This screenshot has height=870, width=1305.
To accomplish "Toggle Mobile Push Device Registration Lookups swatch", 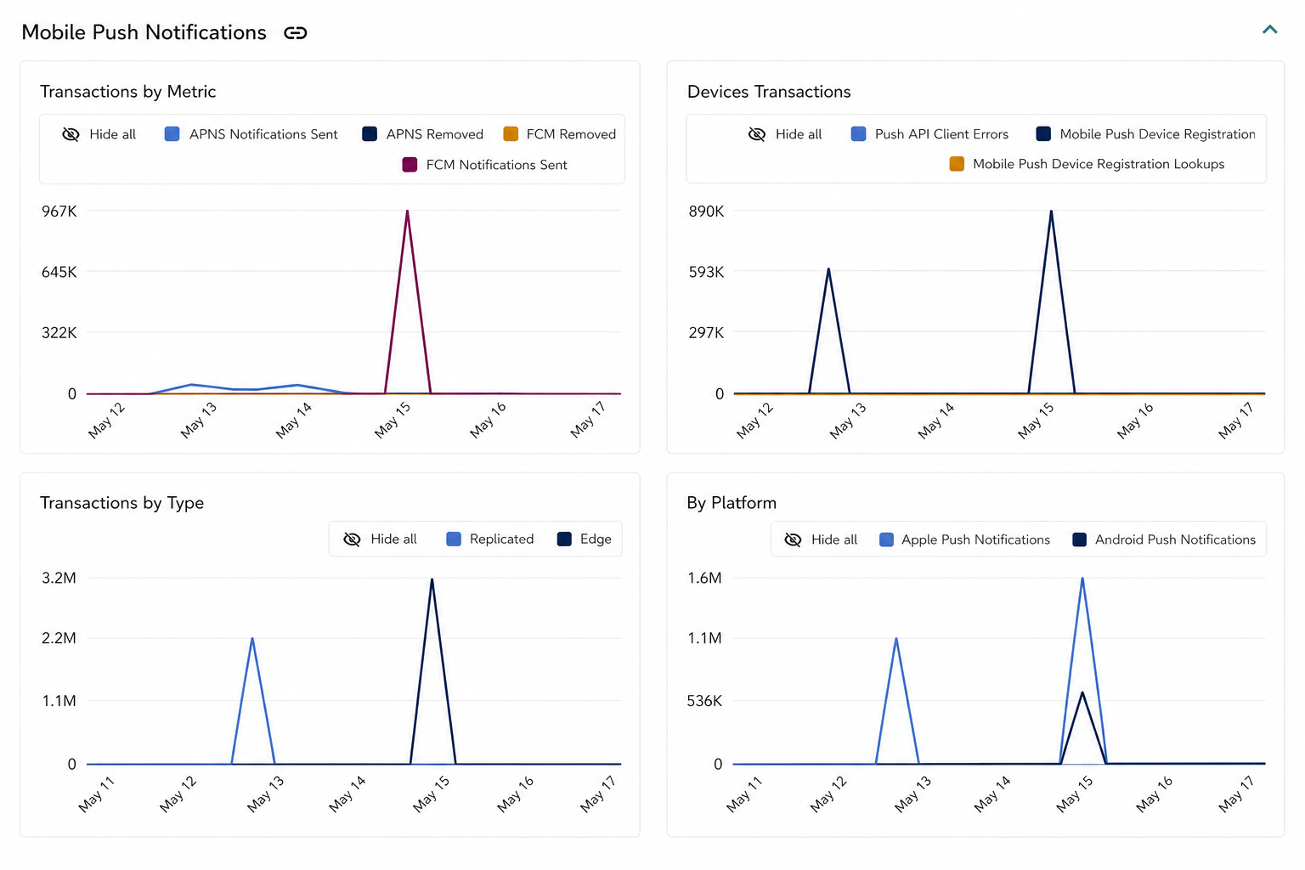I will tap(957, 164).
